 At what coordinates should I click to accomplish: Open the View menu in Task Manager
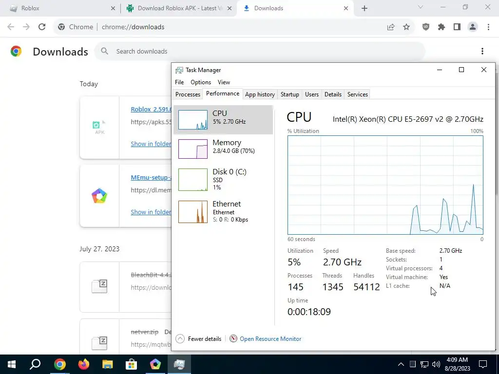[x=224, y=82]
